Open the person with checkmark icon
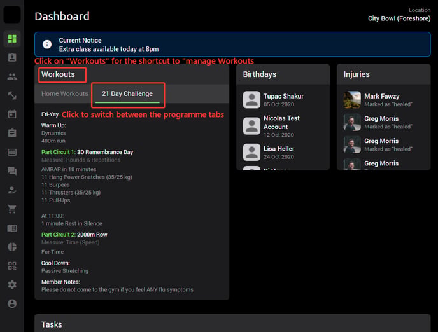The height and width of the screenshot is (332, 438). (x=12, y=190)
